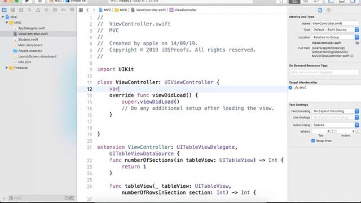Click the MVC project breadcrumb
This screenshot has width=361, height=203.
(x=105, y=10)
